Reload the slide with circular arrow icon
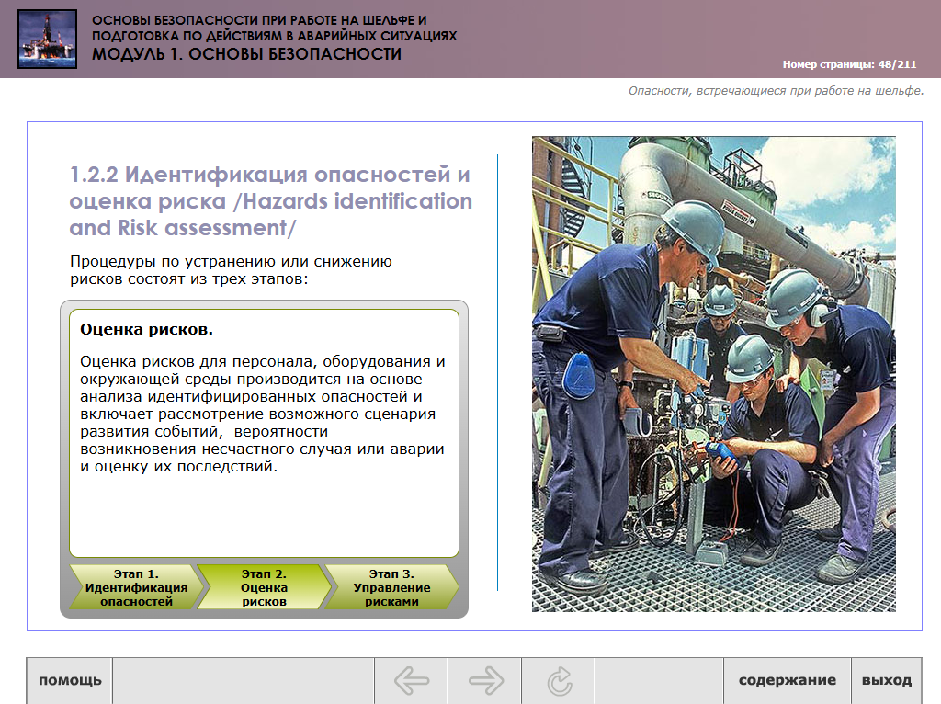The height and width of the screenshot is (704, 941). point(559,681)
